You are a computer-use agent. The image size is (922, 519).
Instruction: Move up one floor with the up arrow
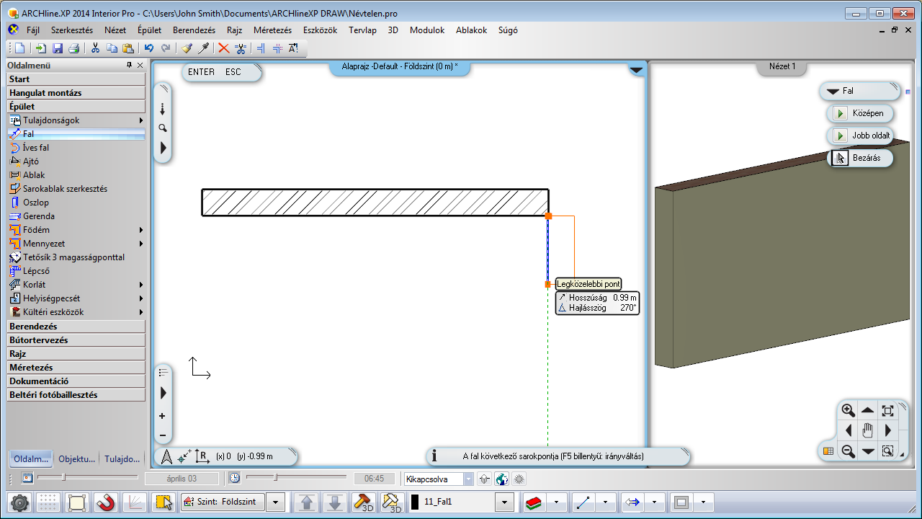(307, 502)
